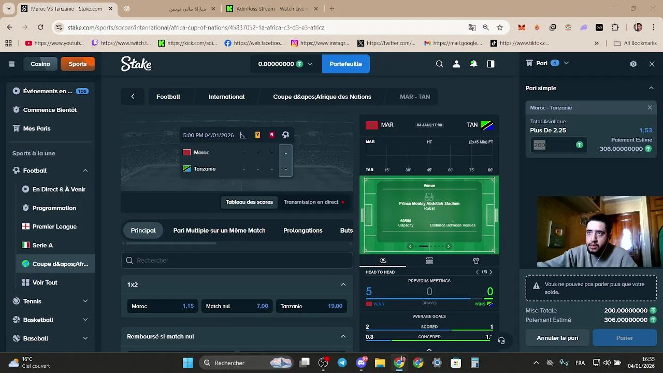Collapse the Football sidebar section
663x373 pixels.
click(85, 170)
